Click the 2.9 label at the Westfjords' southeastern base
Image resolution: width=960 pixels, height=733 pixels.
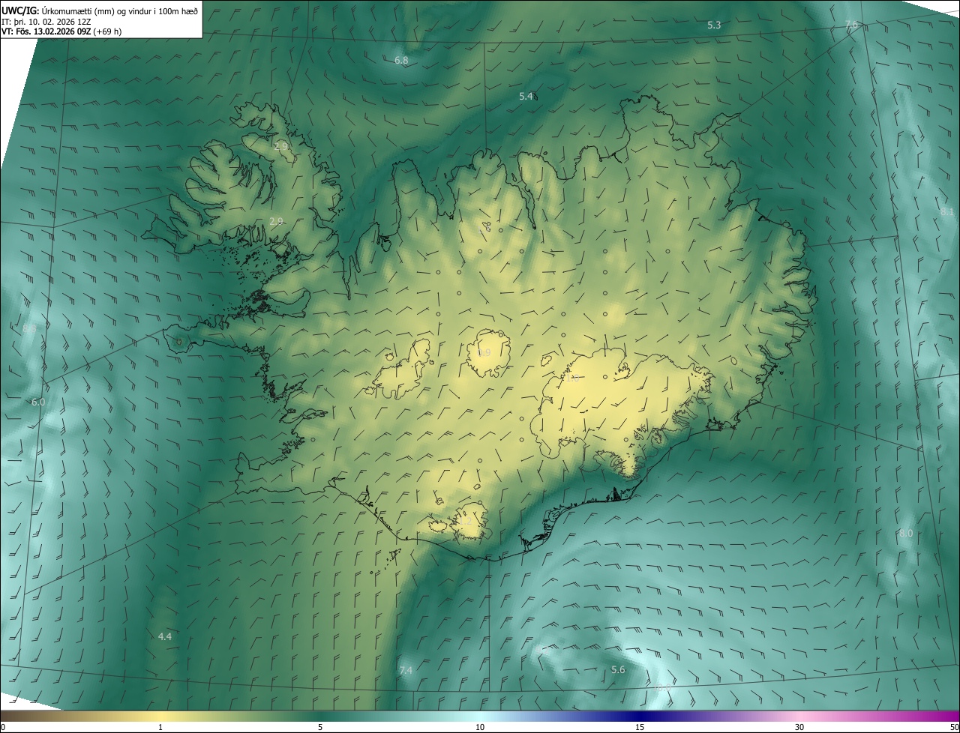tap(276, 221)
